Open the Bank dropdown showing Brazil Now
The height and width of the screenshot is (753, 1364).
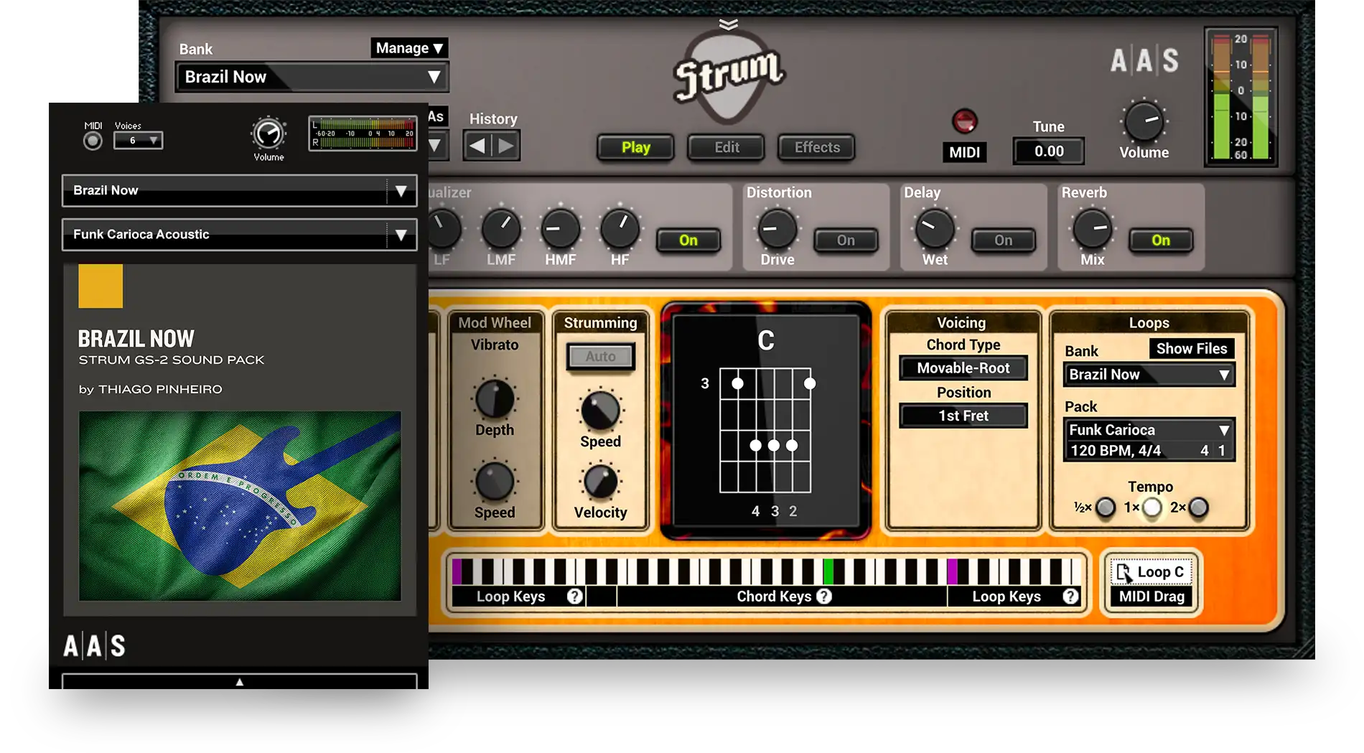click(311, 77)
